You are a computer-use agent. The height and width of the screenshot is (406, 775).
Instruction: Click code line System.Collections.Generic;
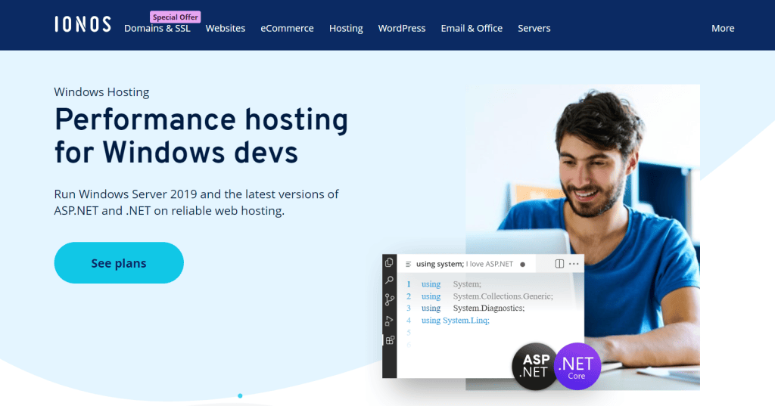[x=503, y=296]
